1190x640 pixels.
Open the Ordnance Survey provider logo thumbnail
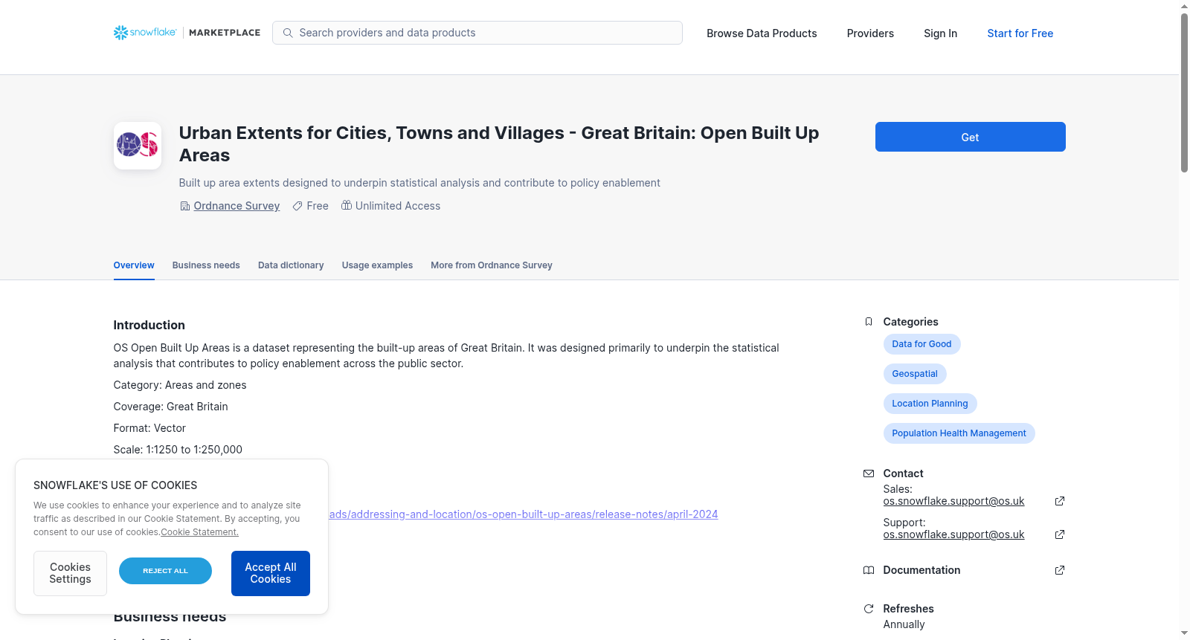click(x=138, y=146)
